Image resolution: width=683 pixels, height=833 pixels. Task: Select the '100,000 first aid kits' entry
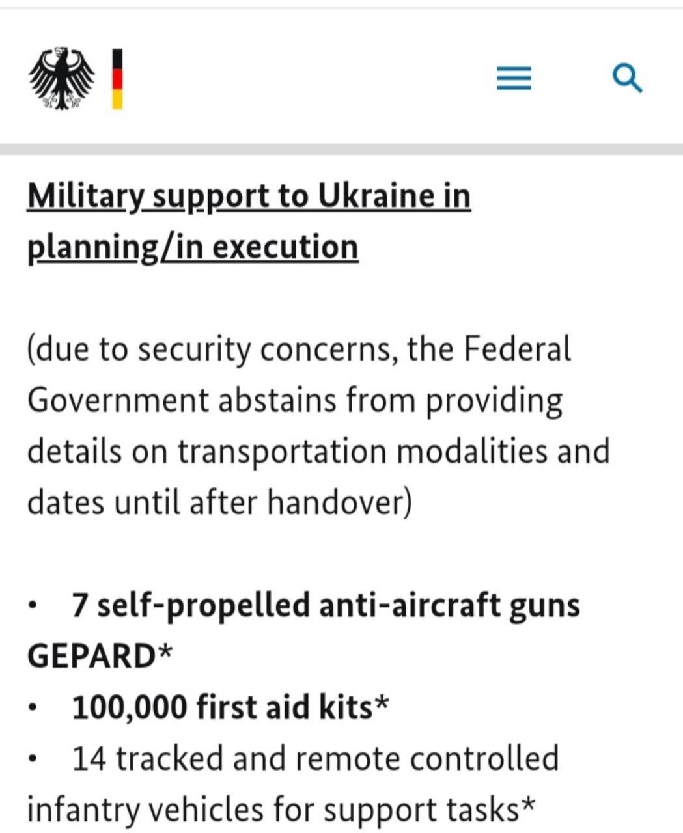pyautogui.click(x=222, y=707)
